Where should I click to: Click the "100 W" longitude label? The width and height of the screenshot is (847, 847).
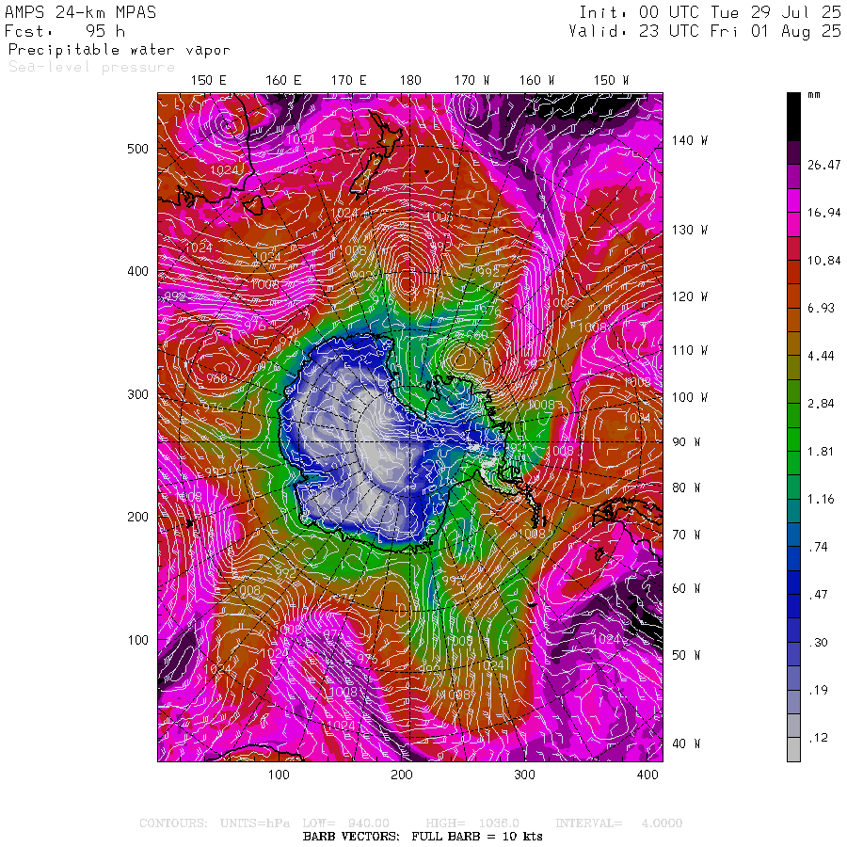click(x=690, y=397)
